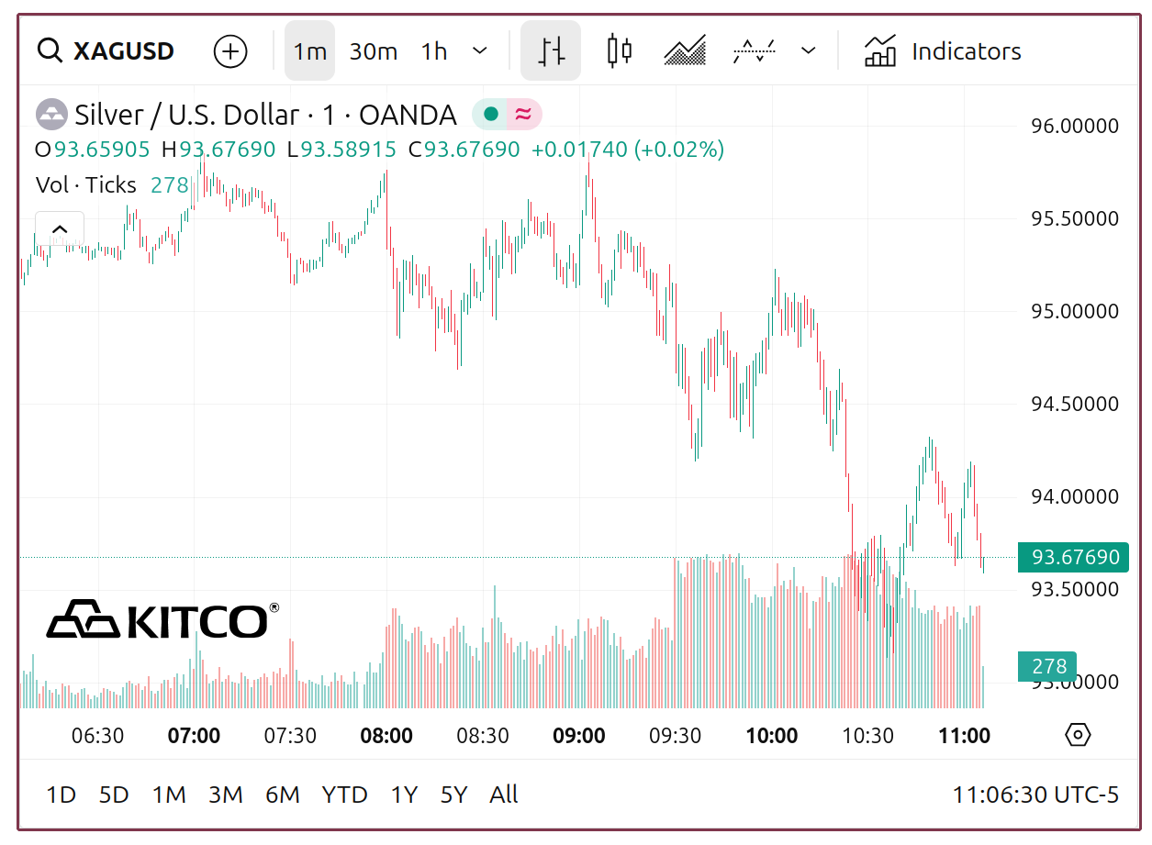Click the volume value label 278
Screen dimensions: 1152x845
point(1047,667)
